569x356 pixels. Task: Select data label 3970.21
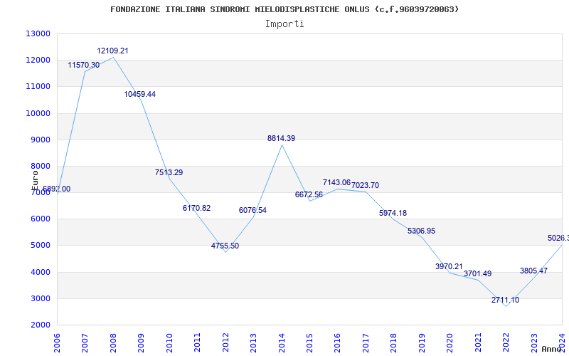click(450, 266)
